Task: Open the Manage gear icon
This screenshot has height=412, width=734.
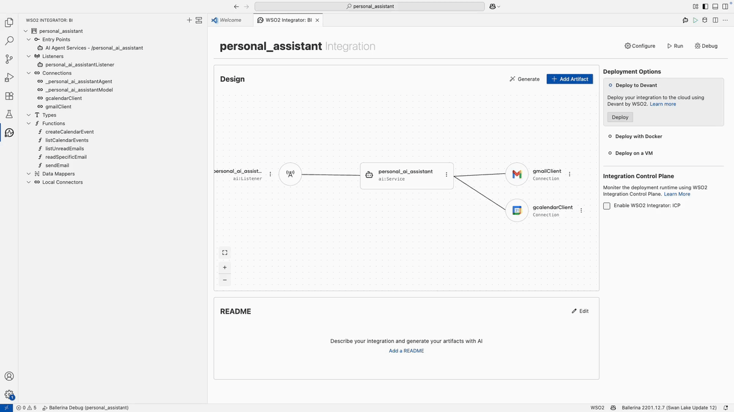Action: [x=9, y=395]
